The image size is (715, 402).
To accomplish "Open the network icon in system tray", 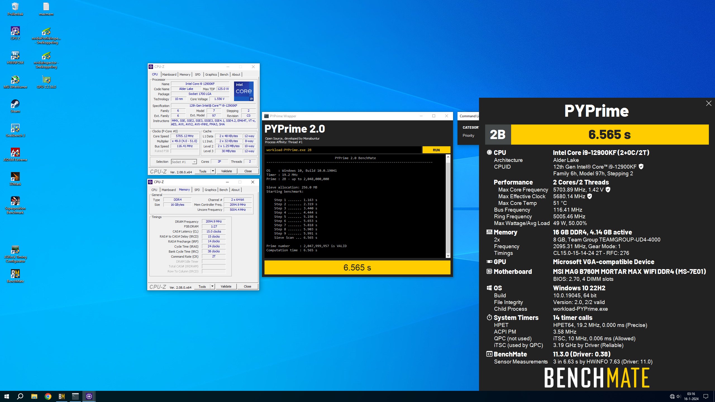I will (672, 396).
